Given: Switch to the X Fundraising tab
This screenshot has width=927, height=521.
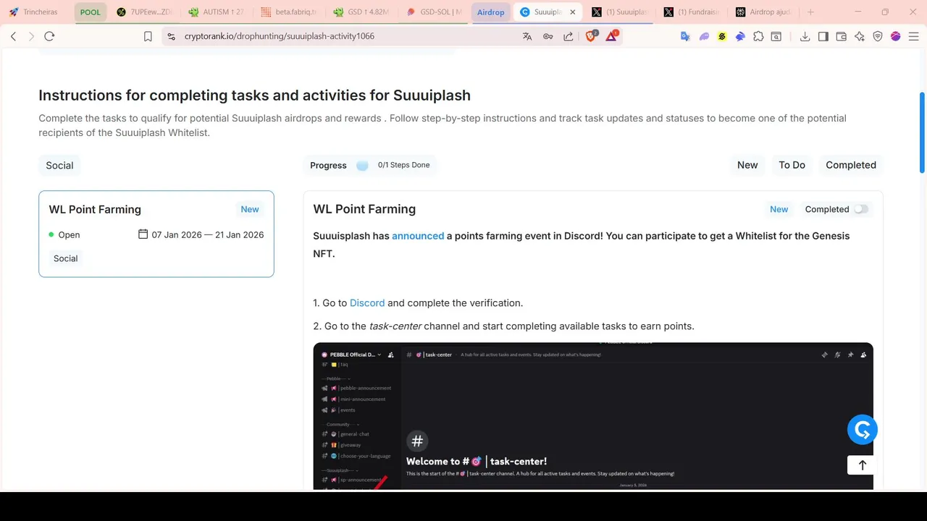Looking at the screenshot, I should [692, 12].
